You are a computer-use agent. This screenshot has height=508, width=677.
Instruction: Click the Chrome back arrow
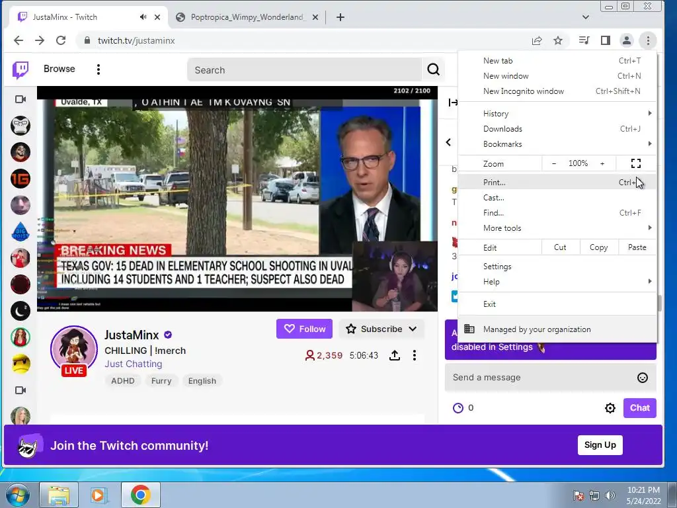coord(18,40)
